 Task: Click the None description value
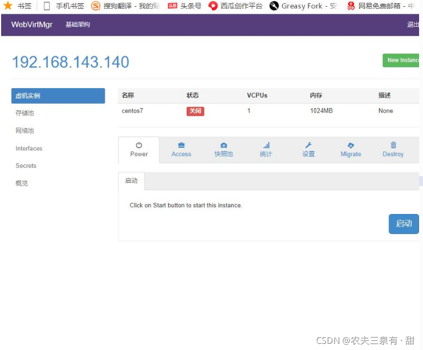tap(386, 111)
